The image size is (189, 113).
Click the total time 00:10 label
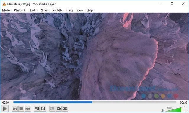click(183, 102)
